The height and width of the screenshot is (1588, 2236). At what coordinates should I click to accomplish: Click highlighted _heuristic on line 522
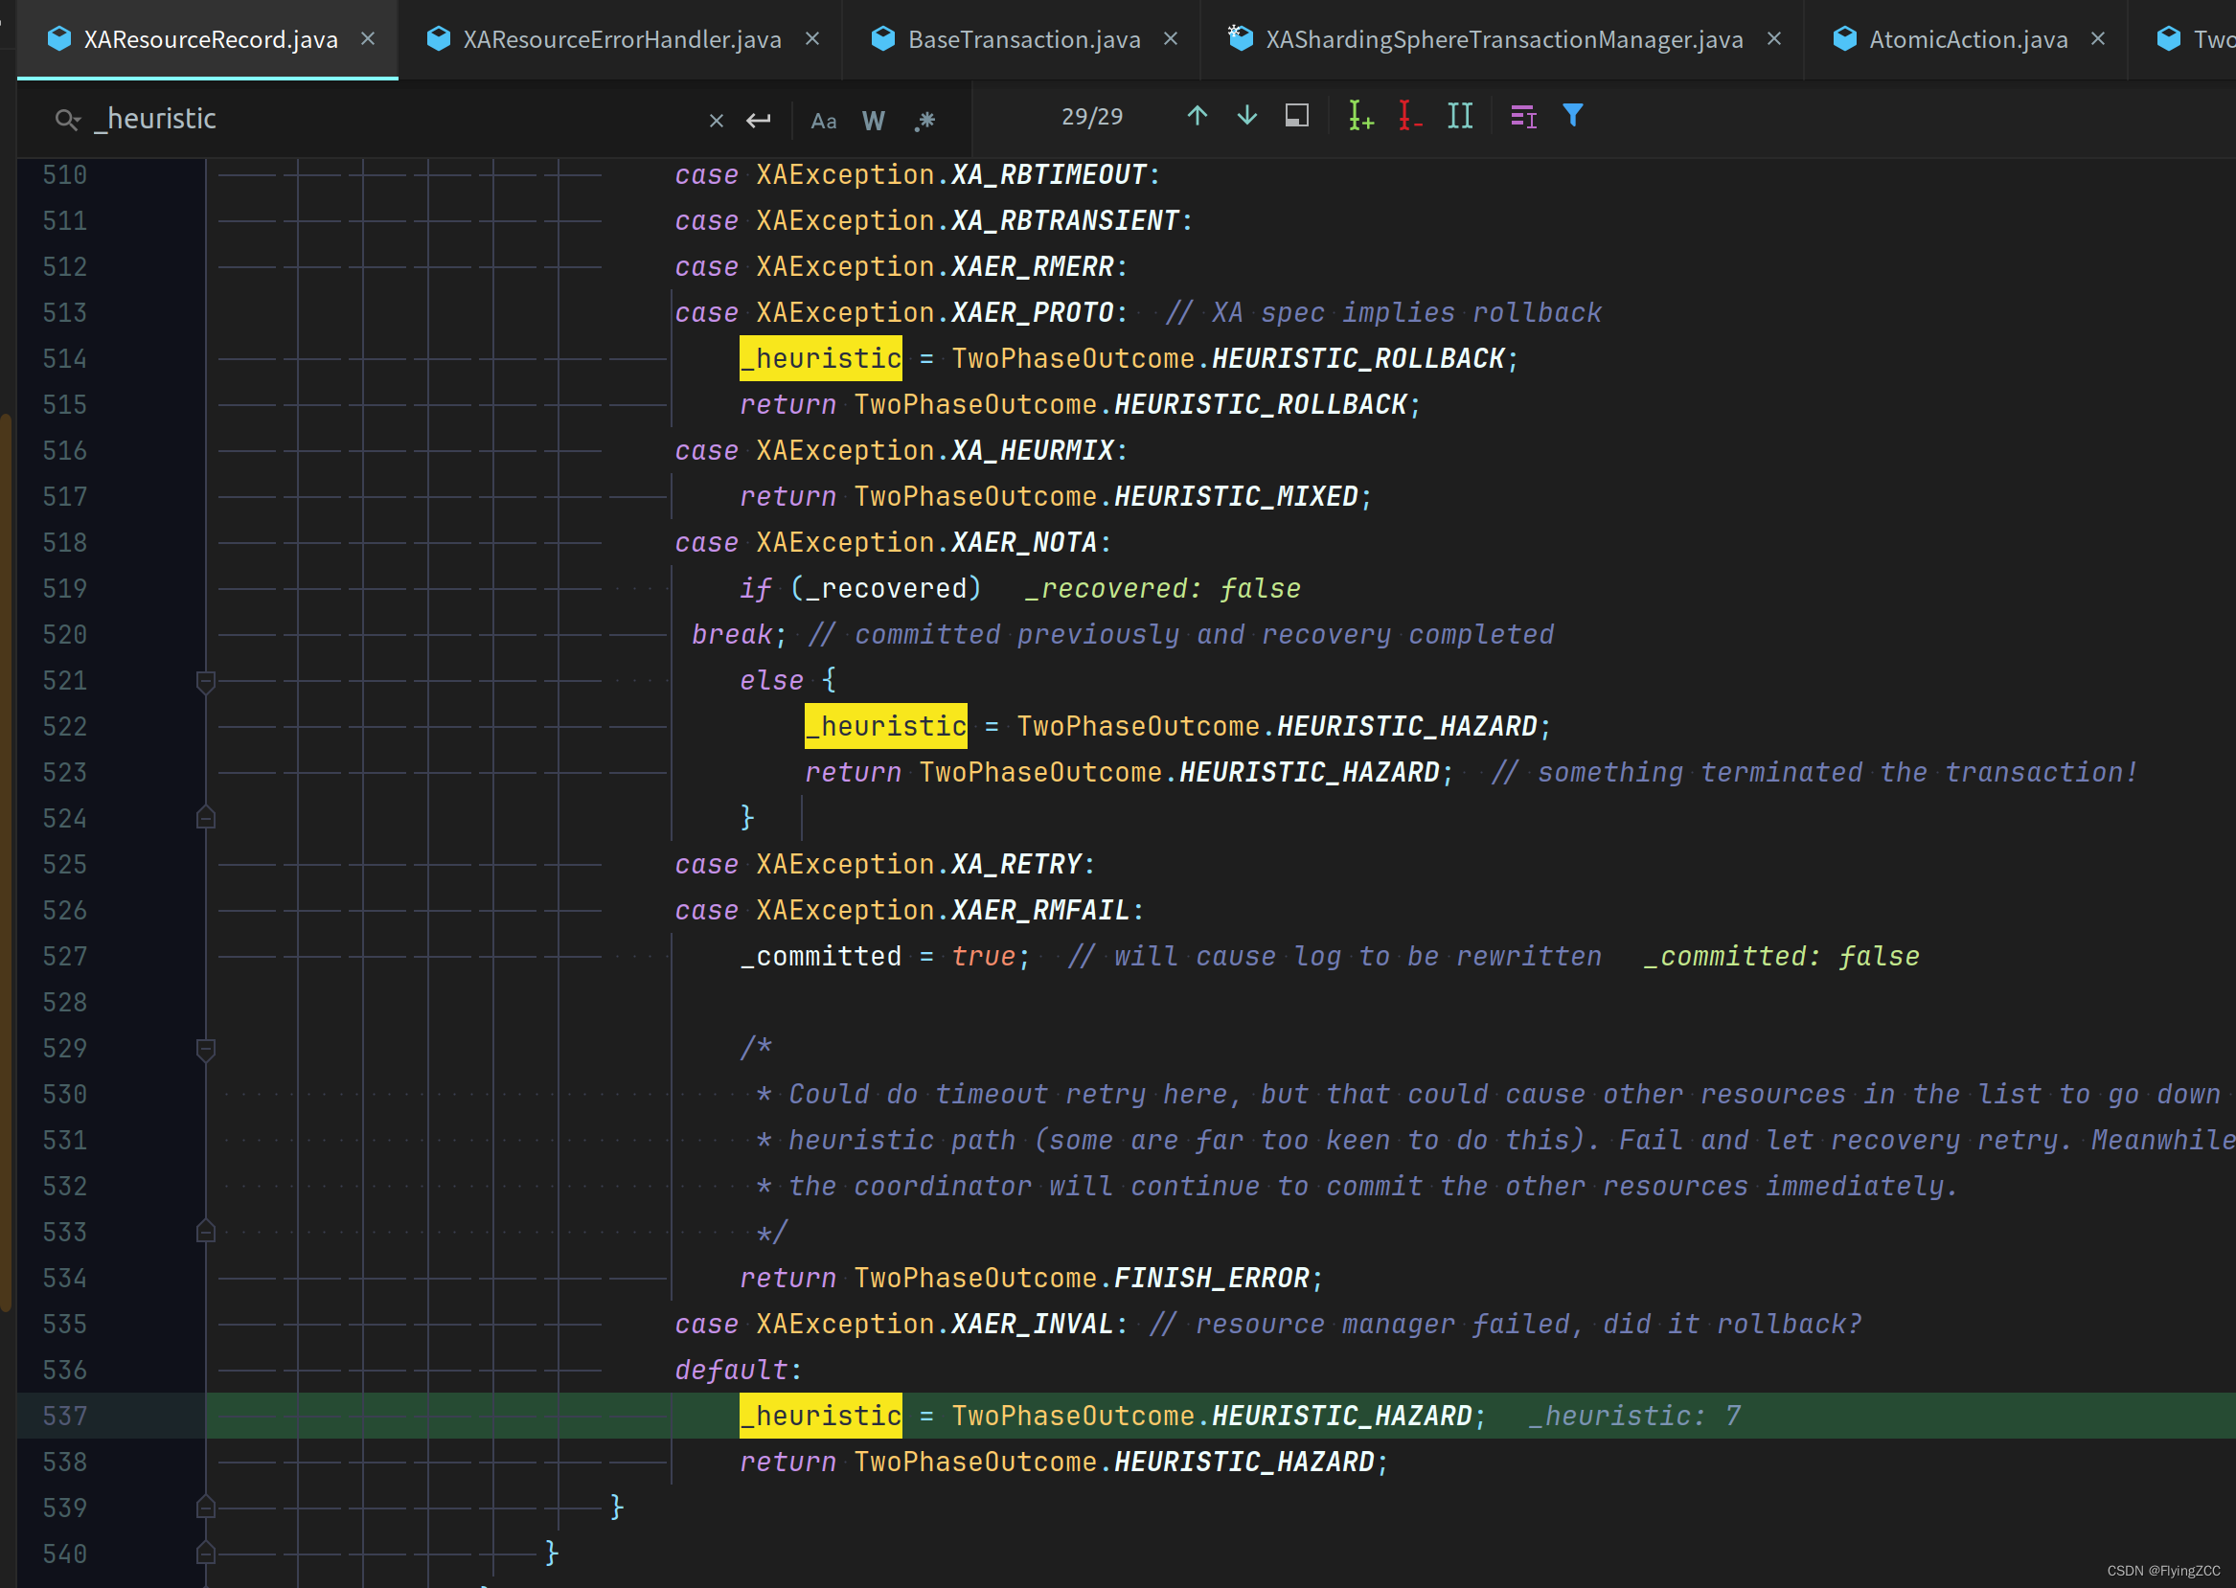[x=885, y=727]
